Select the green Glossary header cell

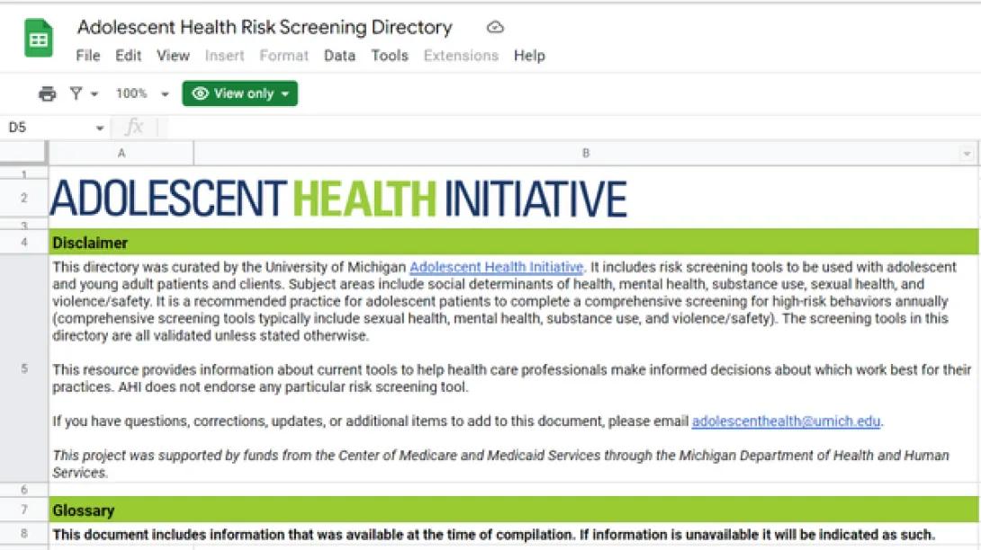point(514,510)
